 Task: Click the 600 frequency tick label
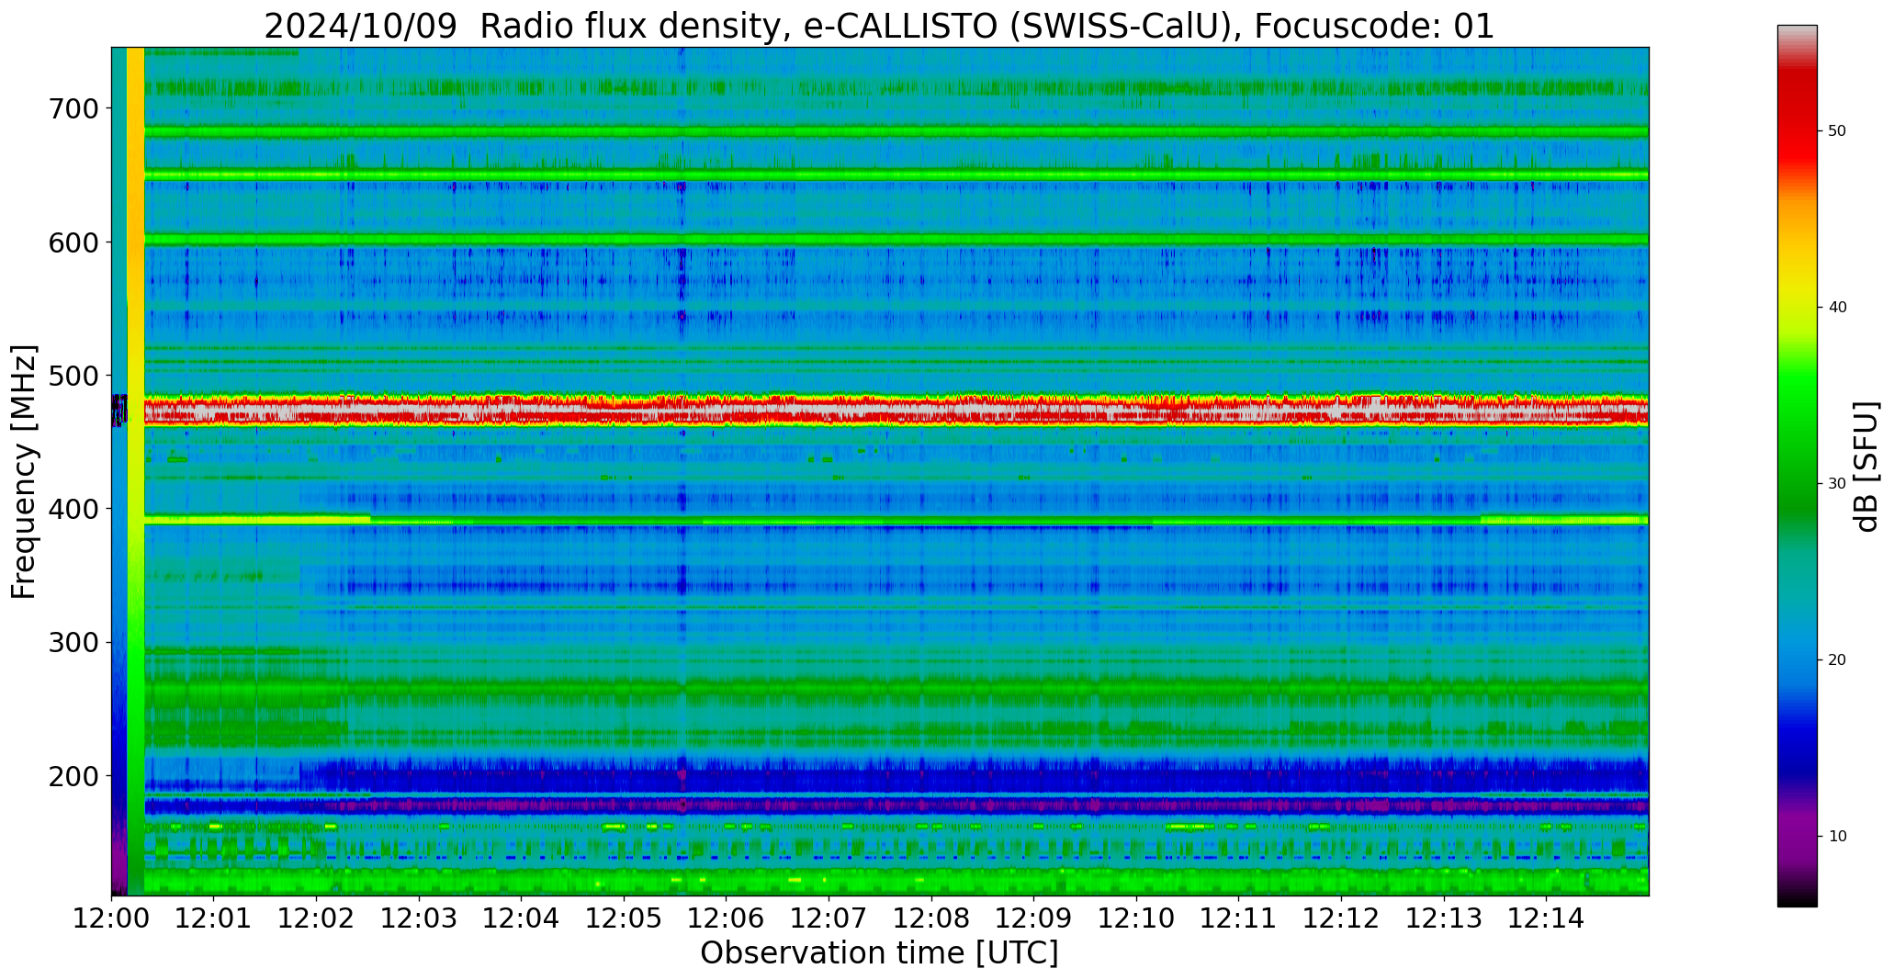(73, 242)
